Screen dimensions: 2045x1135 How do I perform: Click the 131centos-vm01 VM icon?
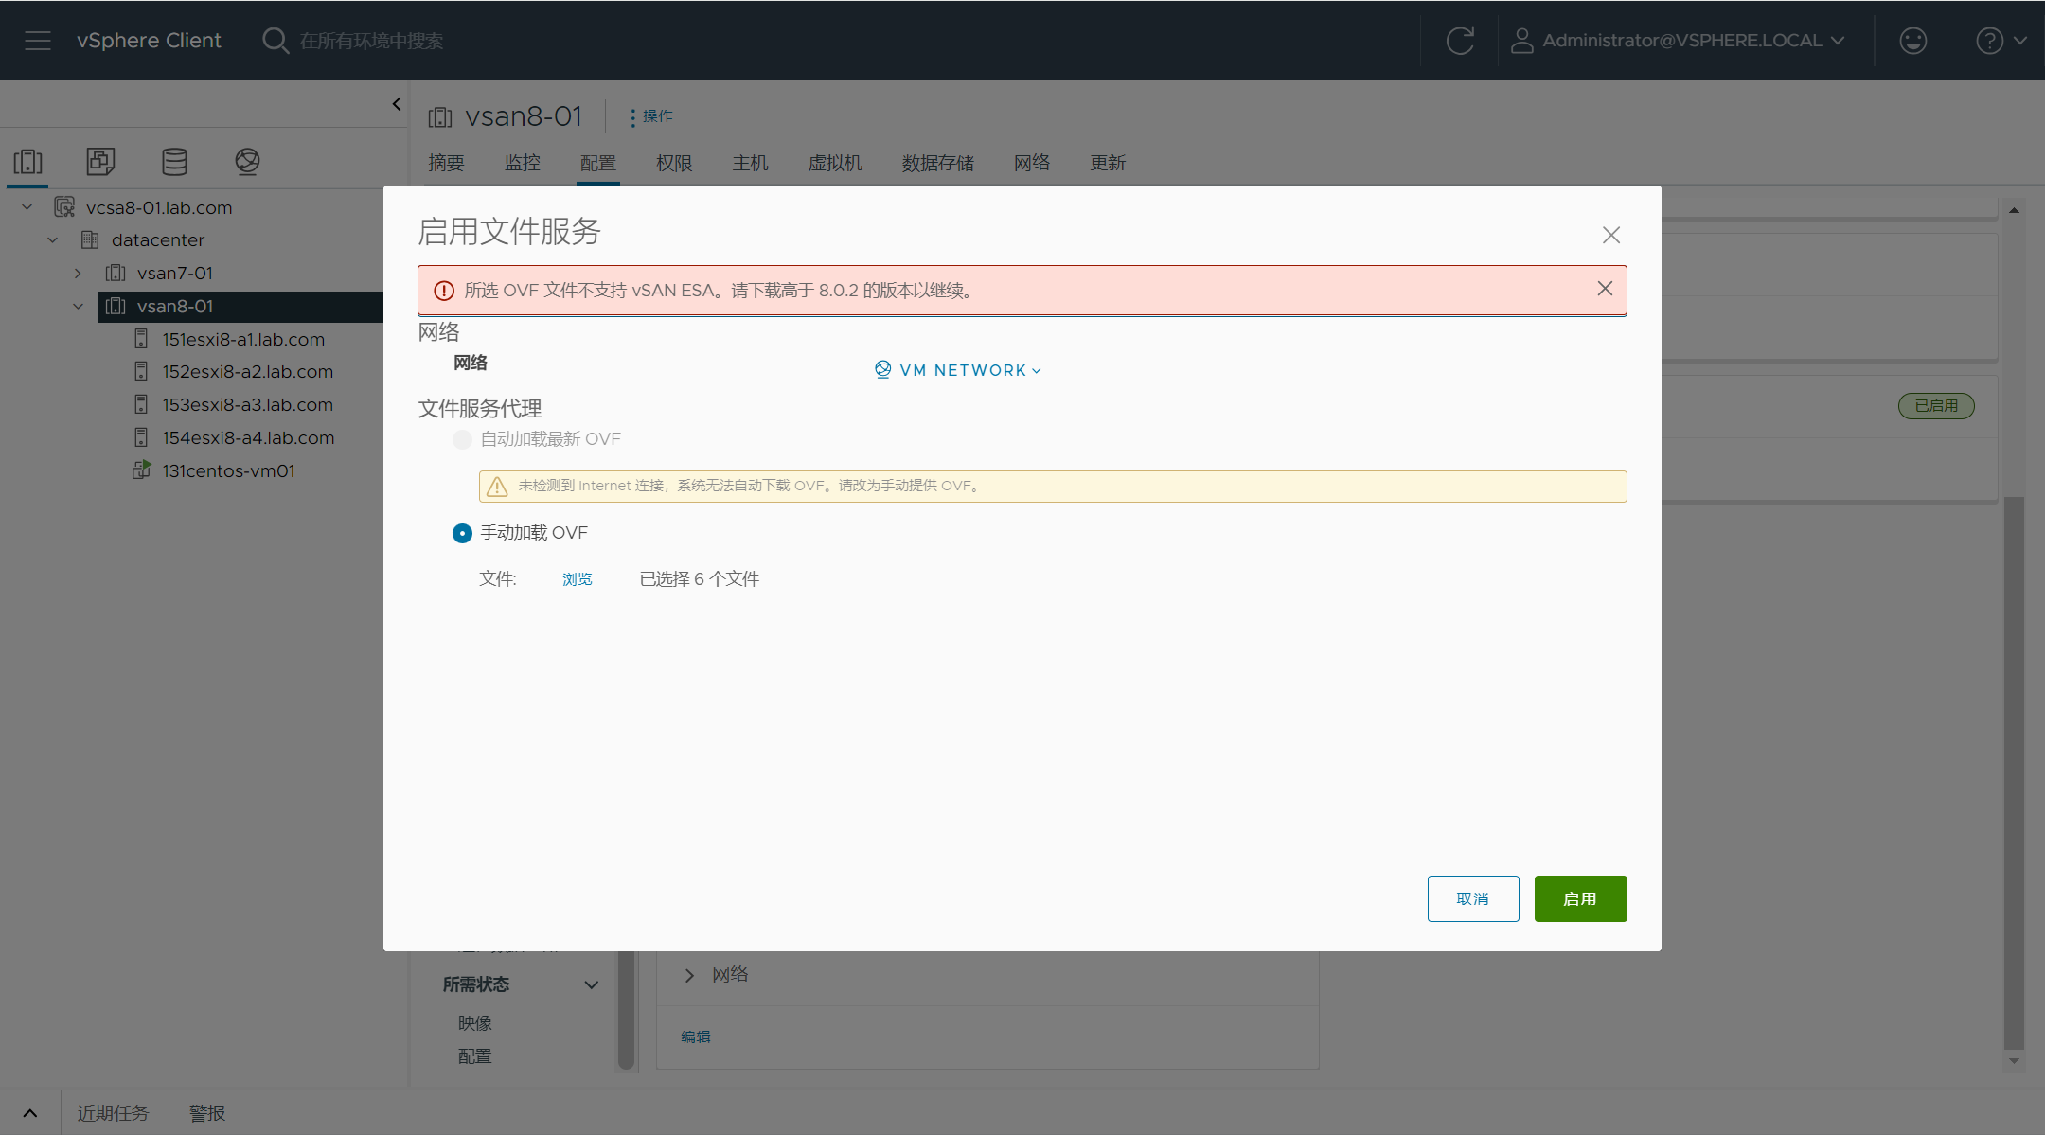[x=141, y=470]
